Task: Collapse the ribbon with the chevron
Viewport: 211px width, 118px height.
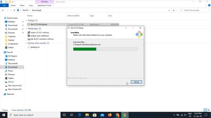Action: (206, 5)
